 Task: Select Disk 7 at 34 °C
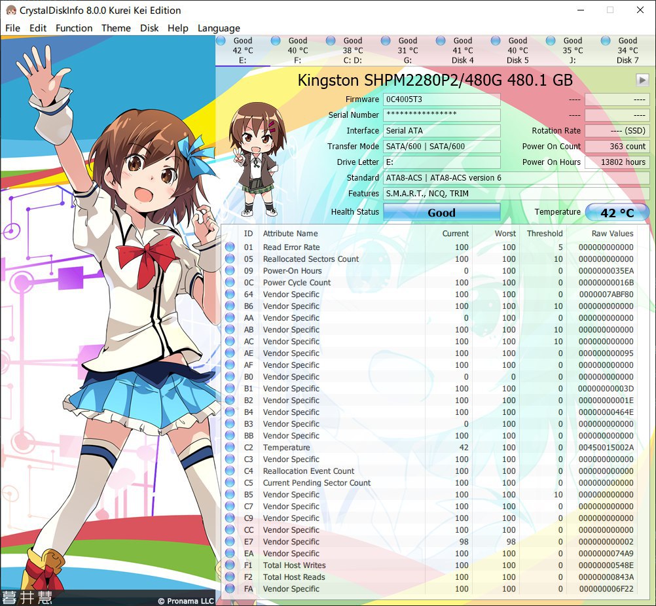coord(628,50)
